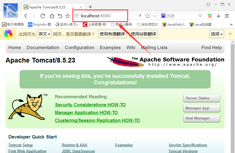Open Documentation in the nav bar
The width and height of the screenshot is (235, 153).
[x=43, y=47]
